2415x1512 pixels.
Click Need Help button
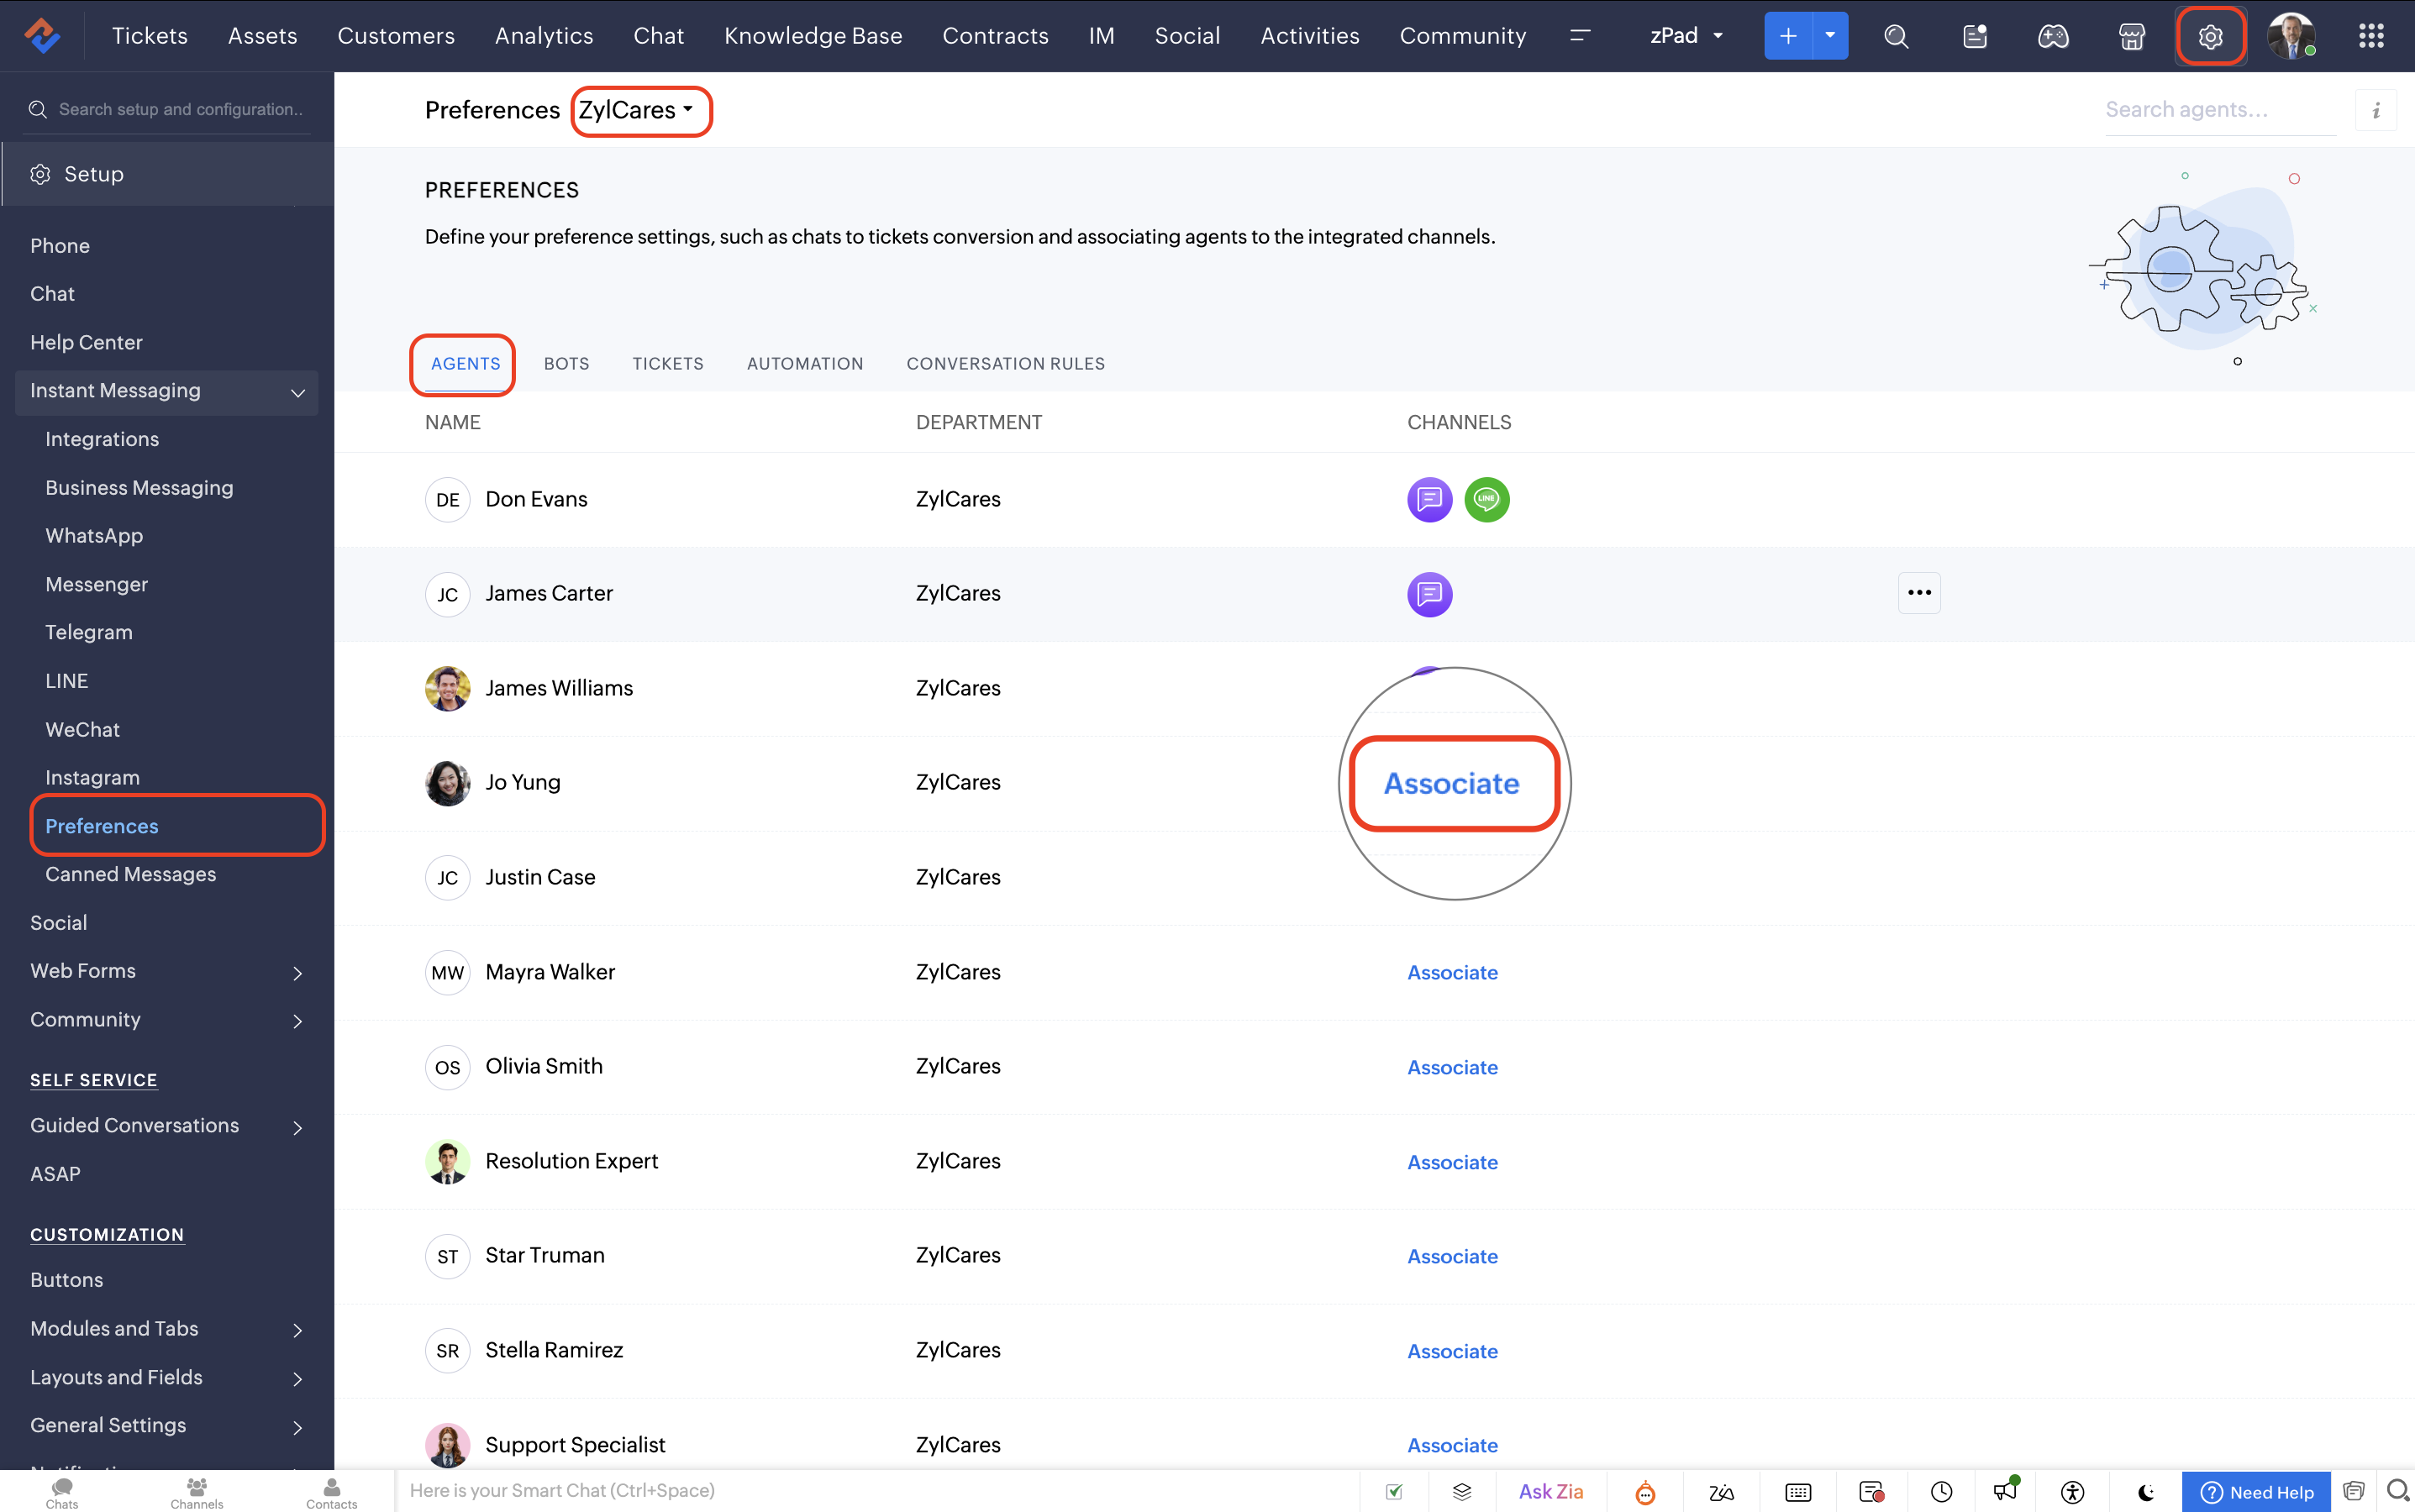coord(2256,1492)
